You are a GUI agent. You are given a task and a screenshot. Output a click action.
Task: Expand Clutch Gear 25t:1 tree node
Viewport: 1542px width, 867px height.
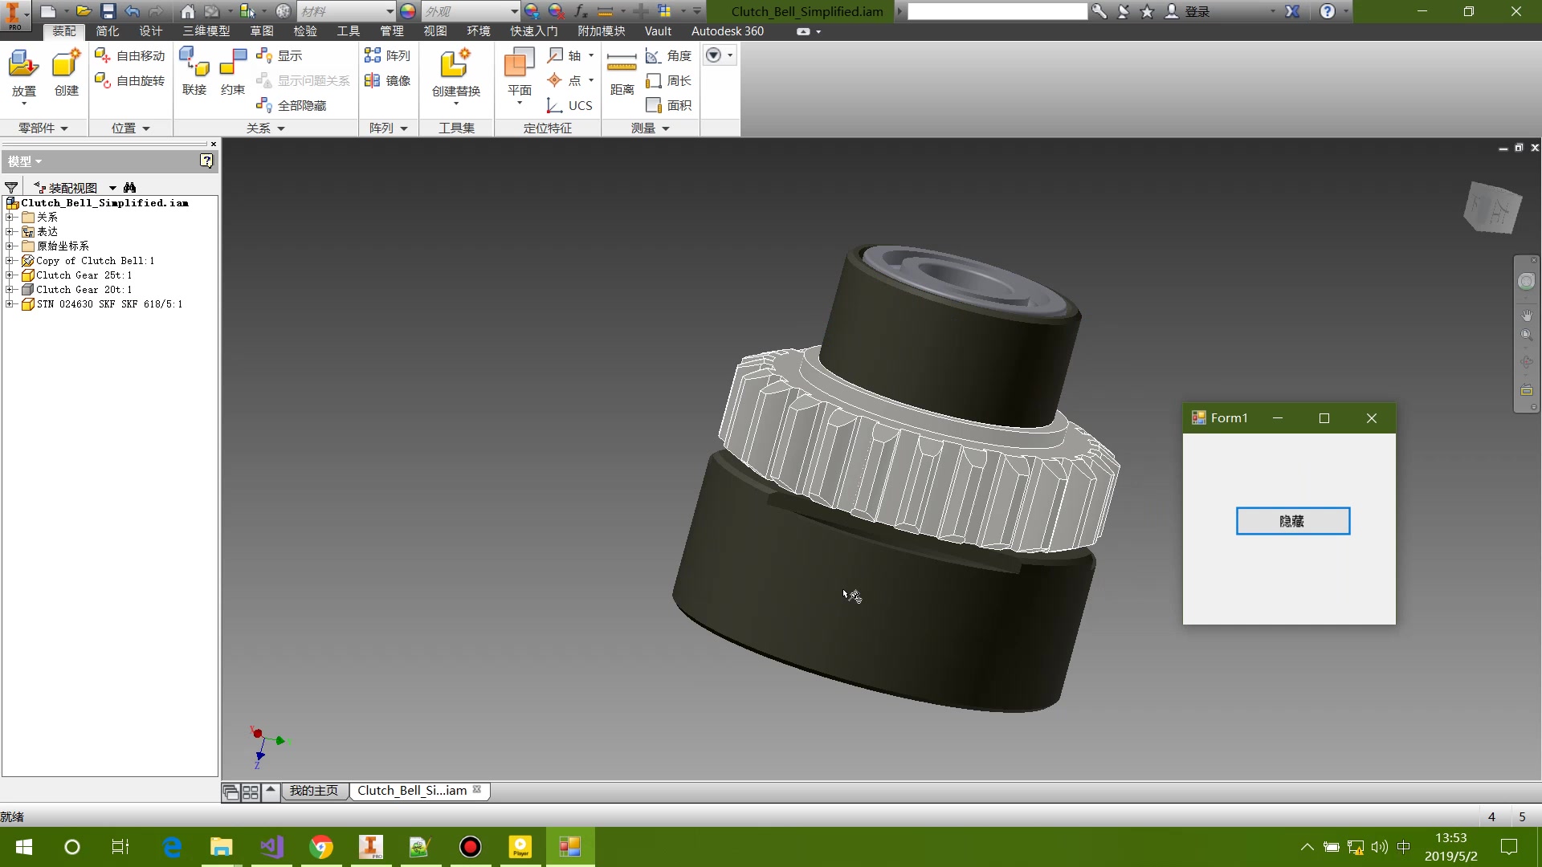coord(9,275)
